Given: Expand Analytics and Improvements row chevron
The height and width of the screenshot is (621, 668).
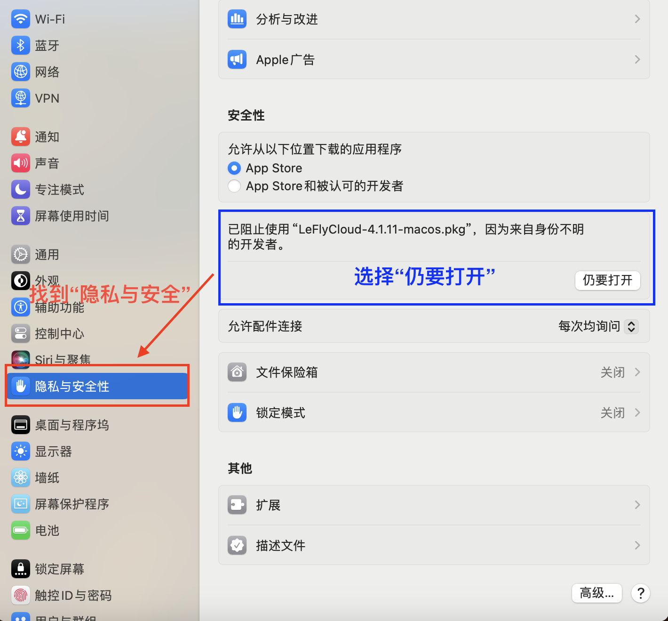Looking at the screenshot, I should [637, 19].
